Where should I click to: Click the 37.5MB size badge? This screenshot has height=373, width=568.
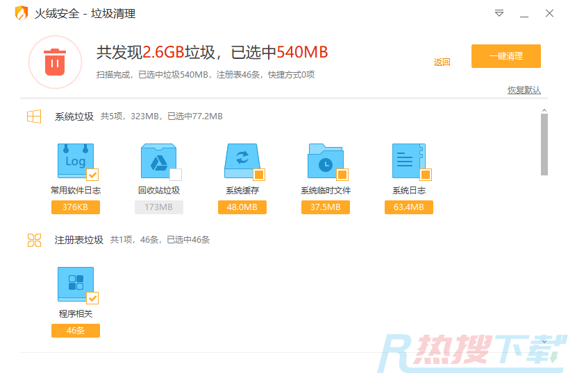(x=325, y=207)
